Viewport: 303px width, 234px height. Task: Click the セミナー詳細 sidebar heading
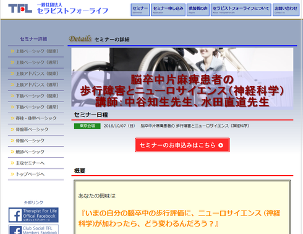click(33, 39)
